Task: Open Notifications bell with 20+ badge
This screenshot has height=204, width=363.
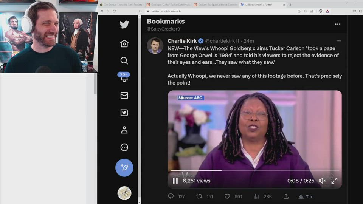Action: [x=124, y=77]
